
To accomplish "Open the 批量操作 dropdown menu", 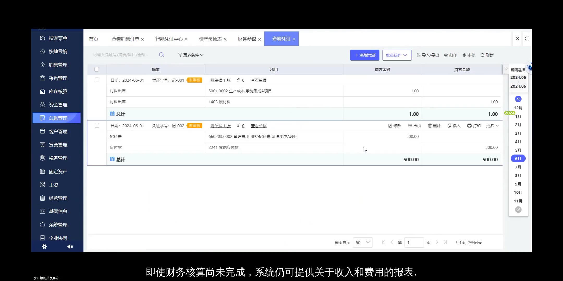I will coord(396,55).
